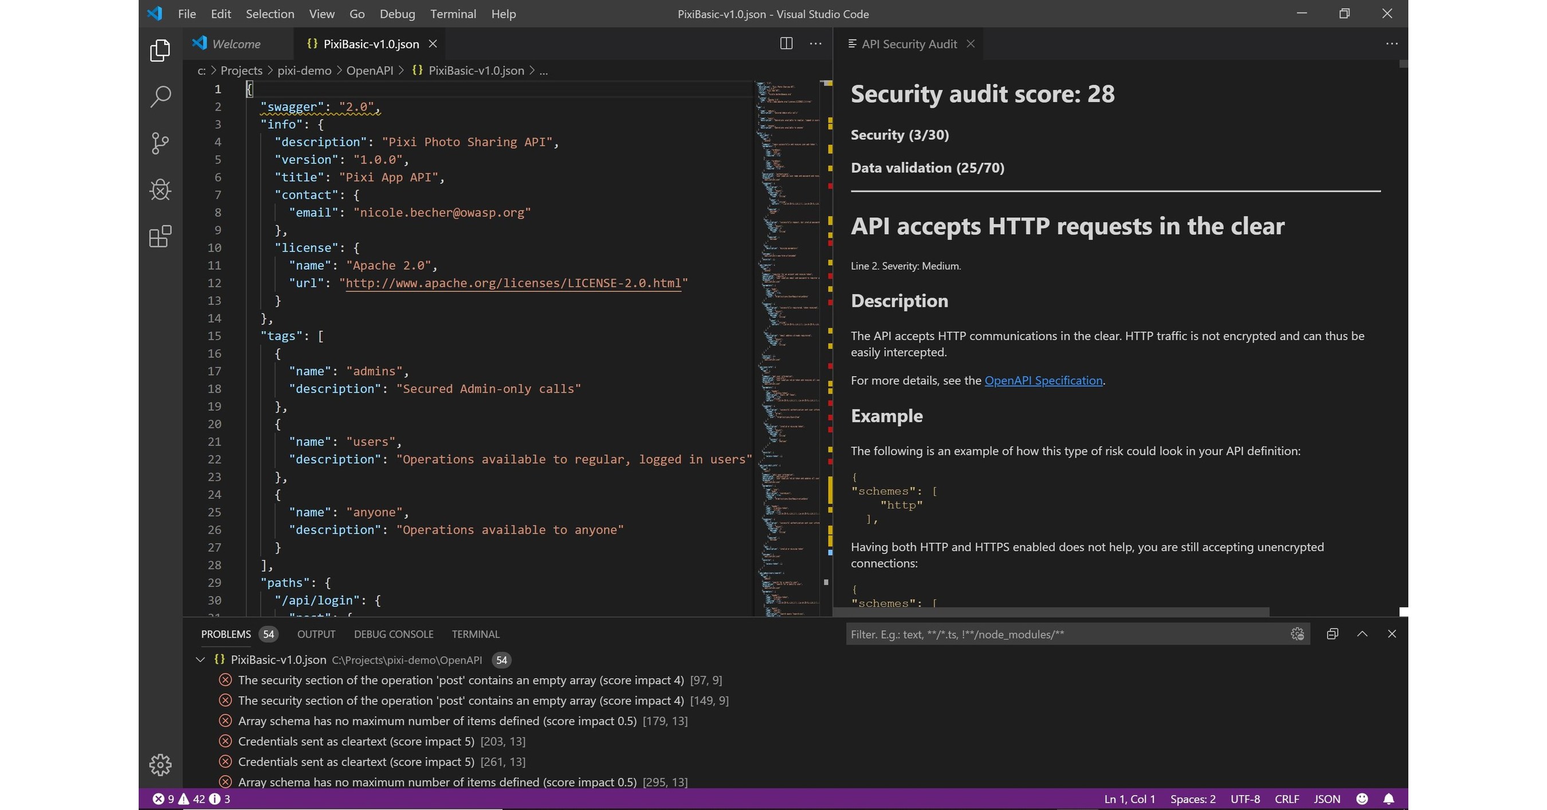Open the Selection menu
Screen dimensions: 1547x810
(x=270, y=14)
